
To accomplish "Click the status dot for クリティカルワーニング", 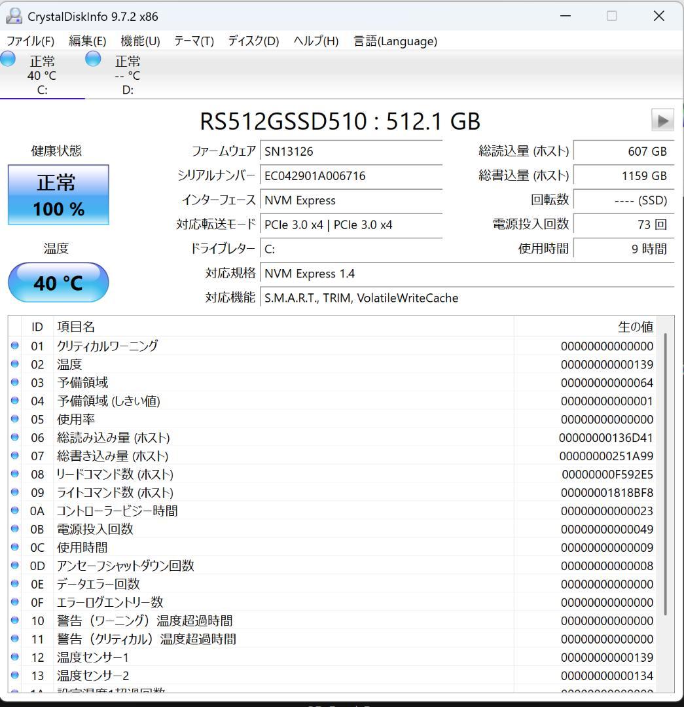I will pyautogui.click(x=14, y=346).
